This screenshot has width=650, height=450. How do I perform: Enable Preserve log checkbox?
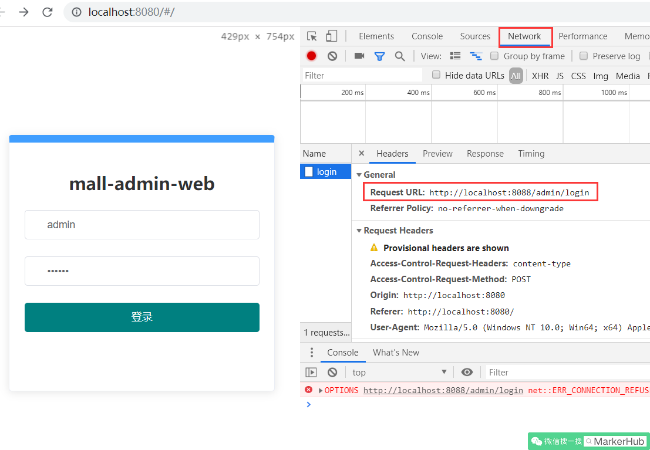click(584, 56)
